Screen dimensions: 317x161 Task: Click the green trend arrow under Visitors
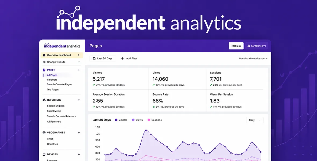[x=93, y=85]
